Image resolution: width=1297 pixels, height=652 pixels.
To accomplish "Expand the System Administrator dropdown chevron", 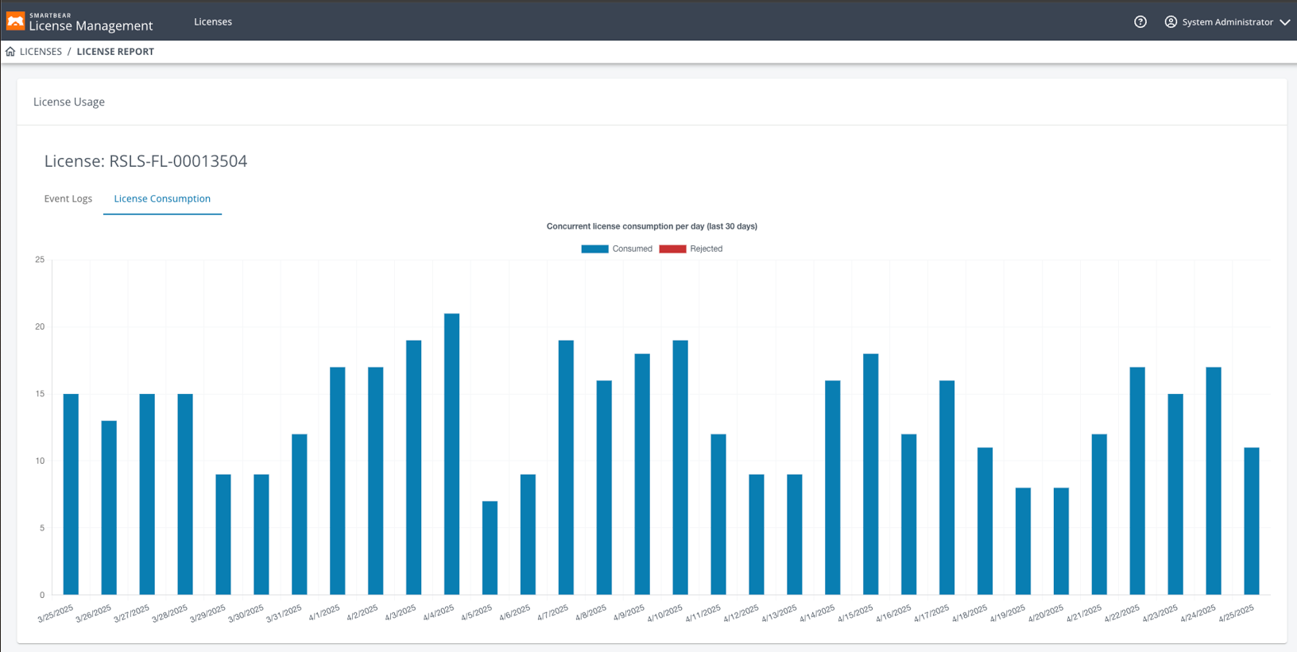I will (x=1284, y=22).
